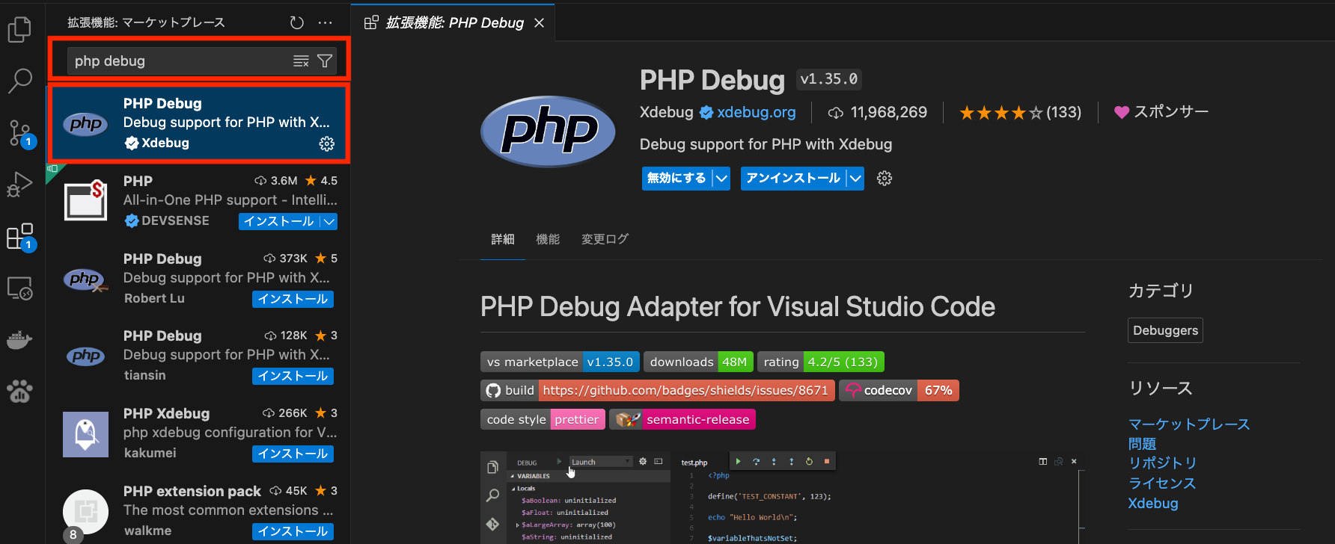1335x544 pixels.
Task: Install PHP Debug by Robert Lu
Action: click(x=293, y=299)
